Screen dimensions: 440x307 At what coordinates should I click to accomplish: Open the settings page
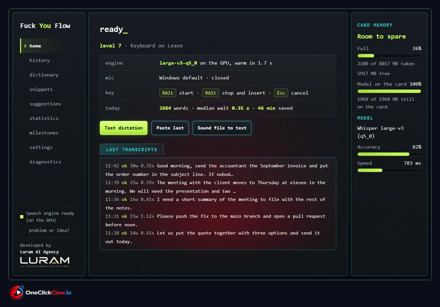[41, 147]
